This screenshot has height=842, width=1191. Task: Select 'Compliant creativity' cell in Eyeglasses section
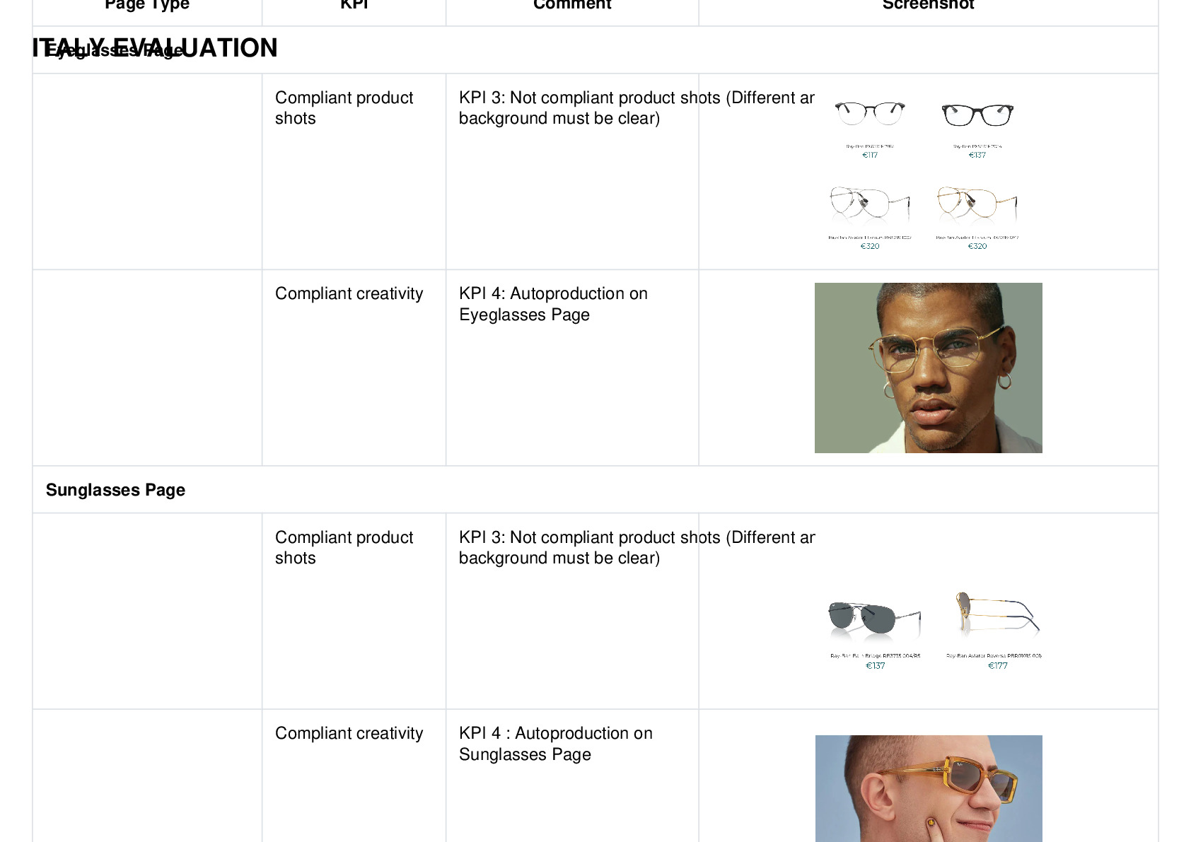click(x=349, y=293)
